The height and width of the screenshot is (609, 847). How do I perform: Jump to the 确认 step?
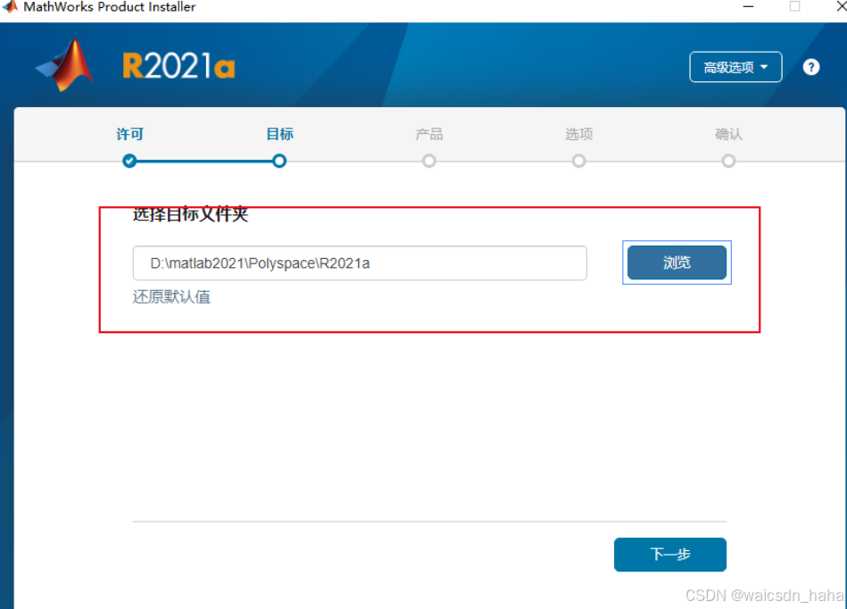(728, 134)
